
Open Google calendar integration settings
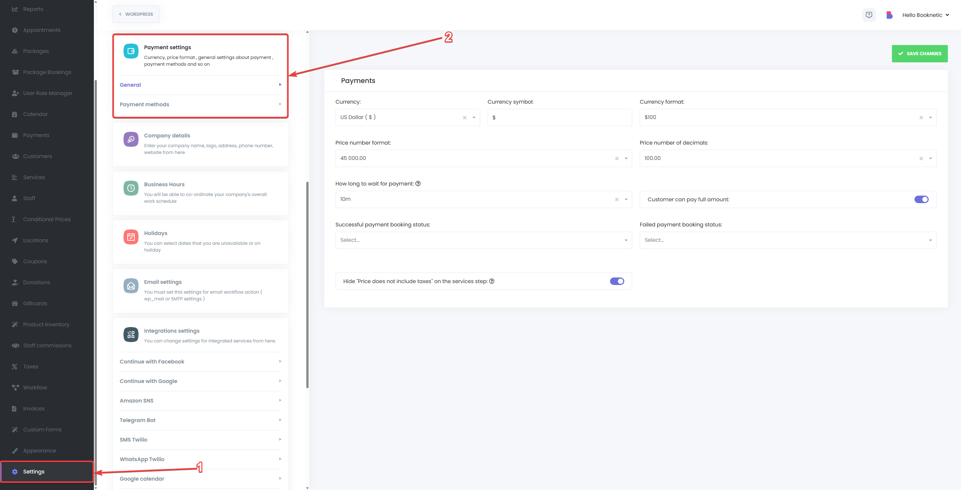pos(200,479)
